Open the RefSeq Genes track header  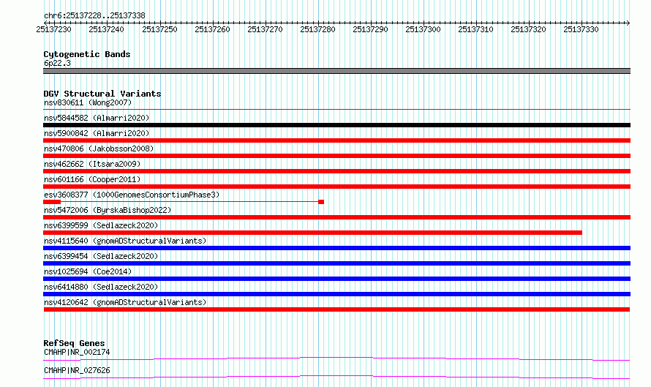click(x=75, y=343)
